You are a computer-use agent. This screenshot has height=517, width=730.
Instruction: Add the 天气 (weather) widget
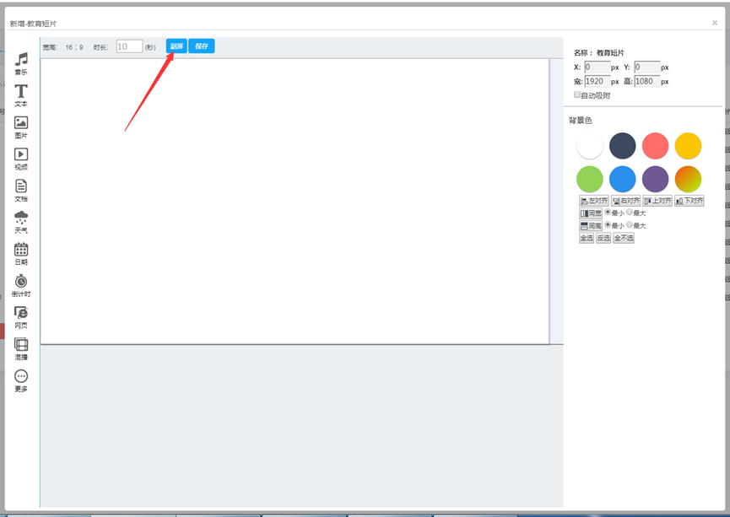(x=21, y=219)
